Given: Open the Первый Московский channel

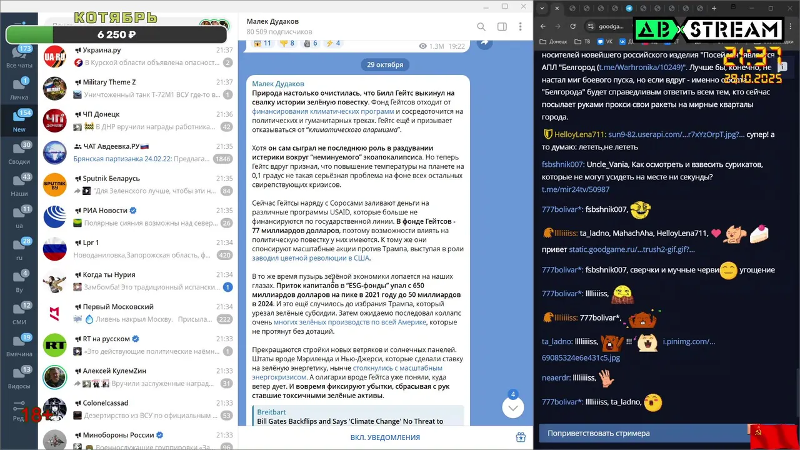Looking at the screenshot, I should [x=138, y=313].
